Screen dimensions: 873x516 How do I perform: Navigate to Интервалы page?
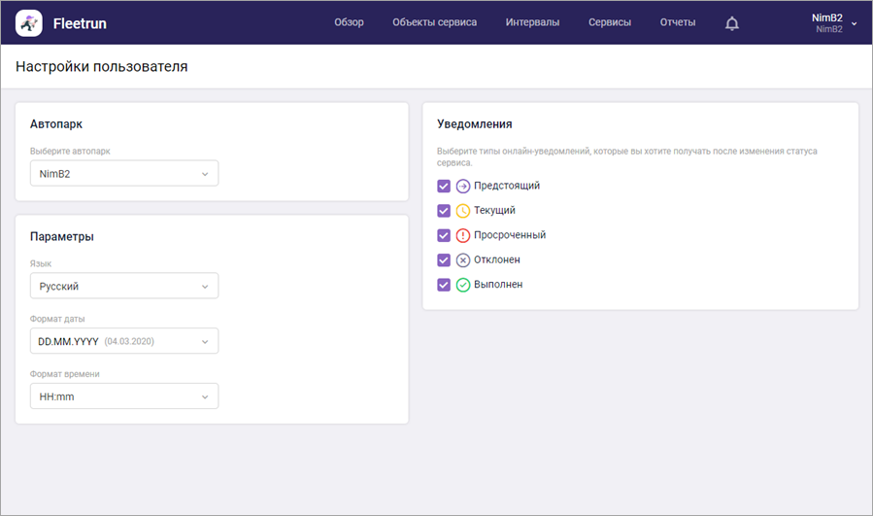coord(532,22)
